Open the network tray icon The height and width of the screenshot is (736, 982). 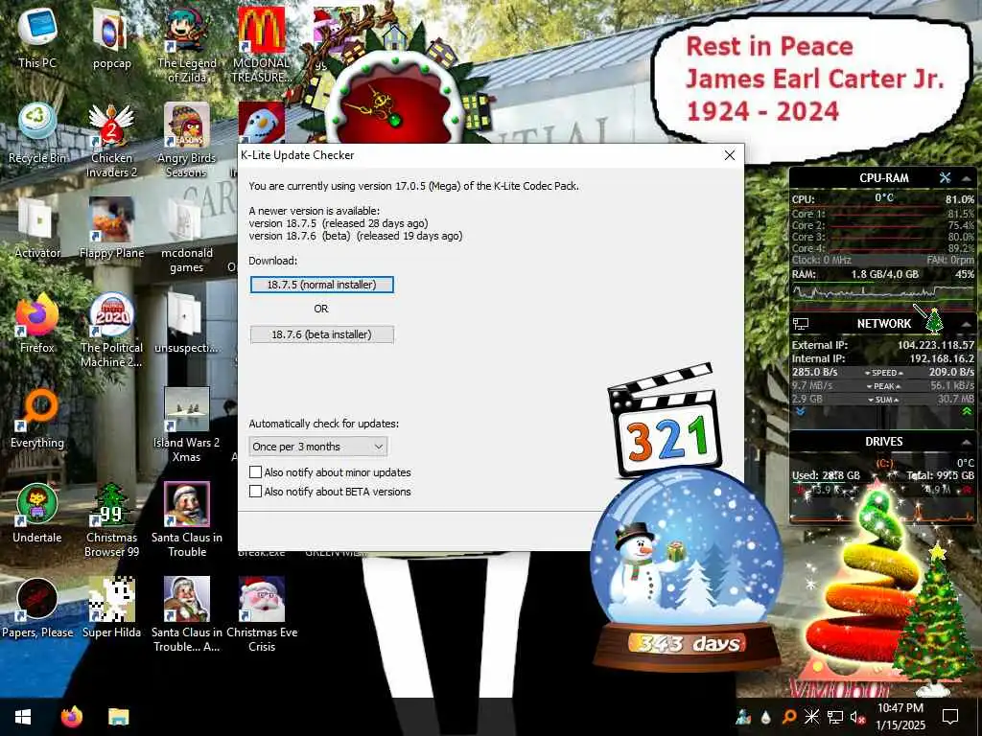click(x=835, y=717)
